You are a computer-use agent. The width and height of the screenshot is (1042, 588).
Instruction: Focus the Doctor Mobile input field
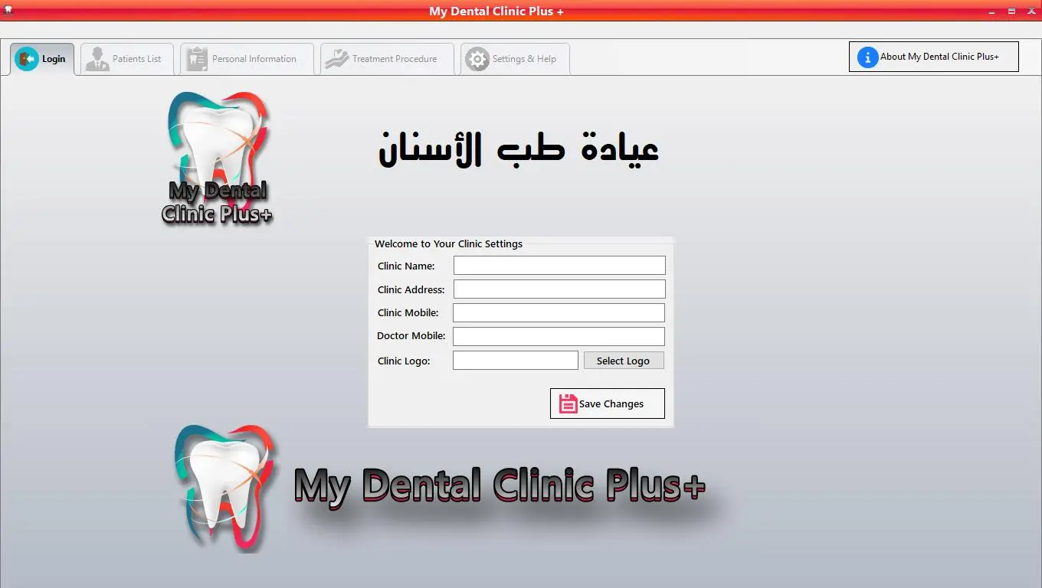tap(559, 337)
